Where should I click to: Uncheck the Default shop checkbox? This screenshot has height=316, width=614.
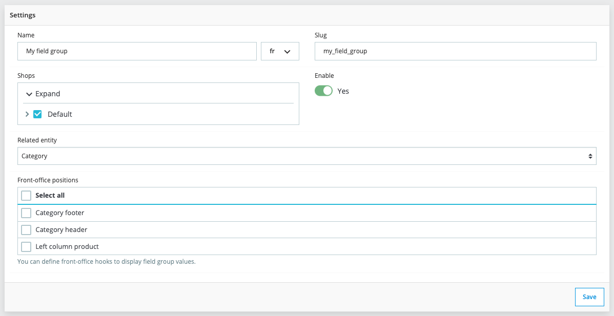tap(37, 114)
